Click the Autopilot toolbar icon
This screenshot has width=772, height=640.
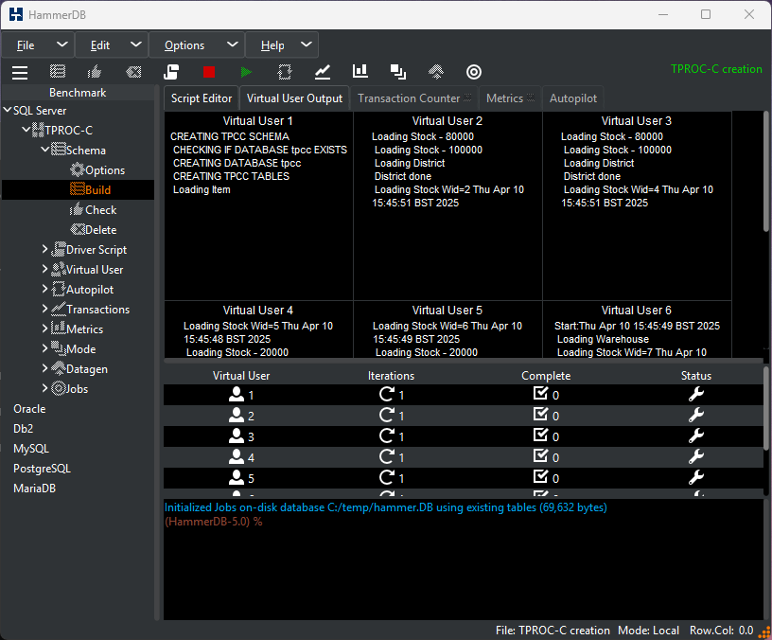coord(285,72)
